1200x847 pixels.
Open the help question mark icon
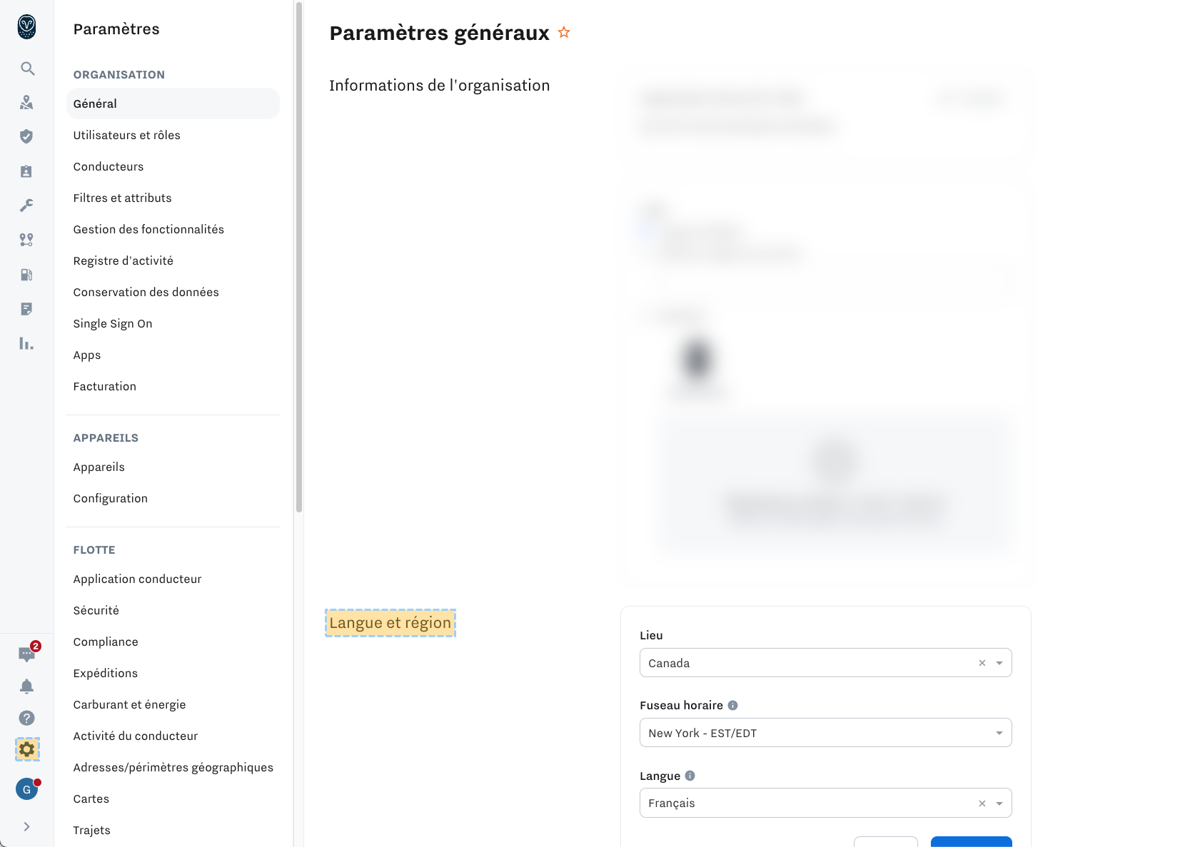click(26, 718)
